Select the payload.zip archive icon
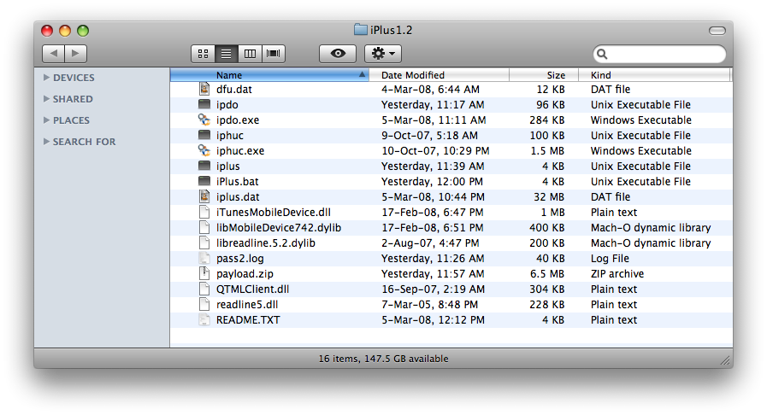 (204, 274)
